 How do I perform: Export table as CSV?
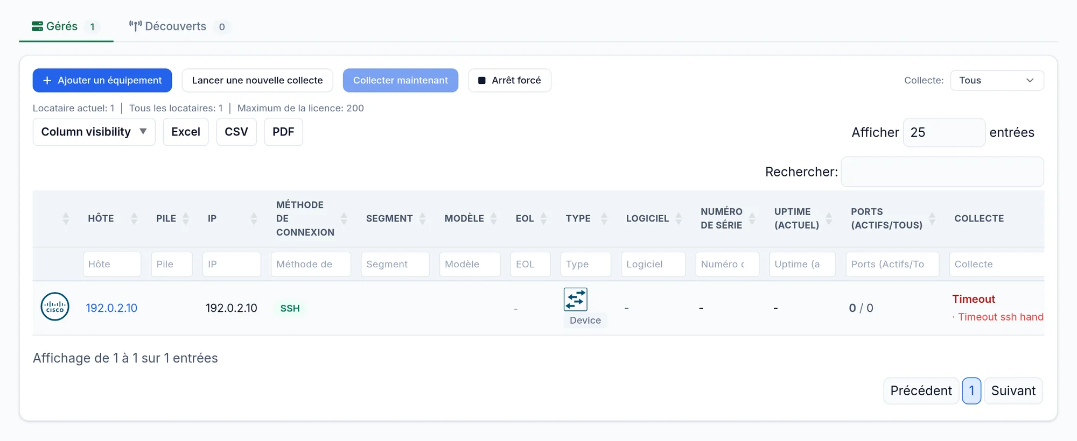236,132
